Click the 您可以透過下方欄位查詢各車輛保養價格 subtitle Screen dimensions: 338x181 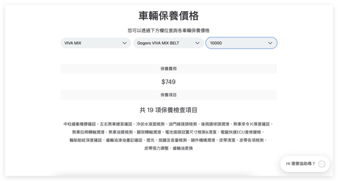169,31
